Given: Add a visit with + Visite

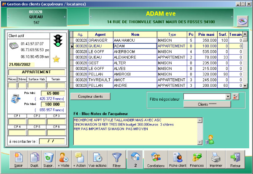Looking at the screenshot, I should [64, 160].
